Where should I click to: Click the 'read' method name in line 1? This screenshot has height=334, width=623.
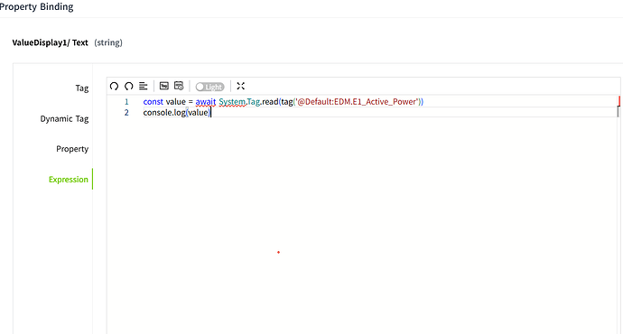pyautogui.click(x=270, y=102)
